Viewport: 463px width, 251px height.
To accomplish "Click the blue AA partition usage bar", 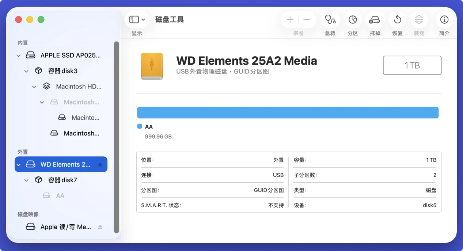I will click(x=288, y=113).
